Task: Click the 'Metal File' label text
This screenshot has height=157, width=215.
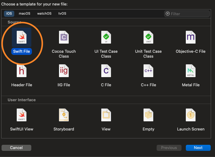Action: (x=191, y=85)
